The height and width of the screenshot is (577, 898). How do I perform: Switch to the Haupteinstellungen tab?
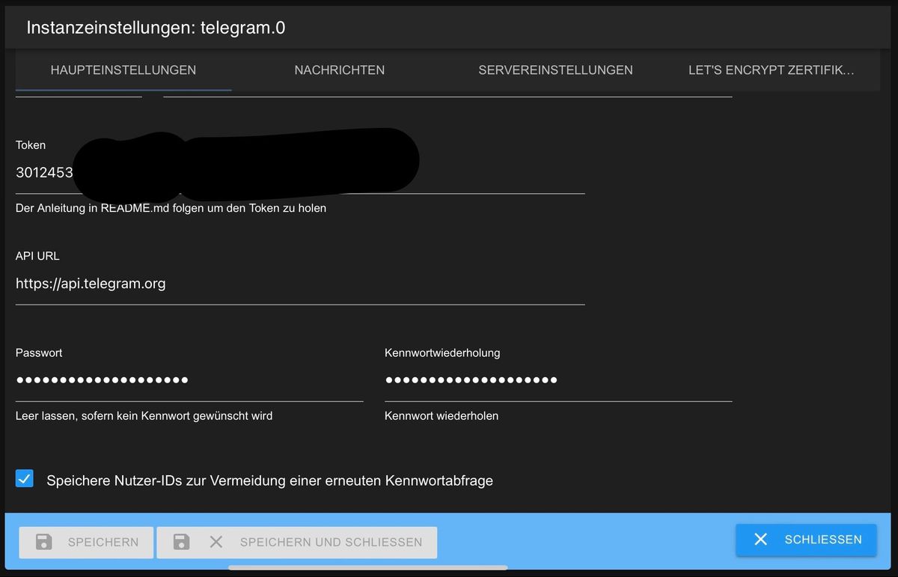(x=123, y=70)
